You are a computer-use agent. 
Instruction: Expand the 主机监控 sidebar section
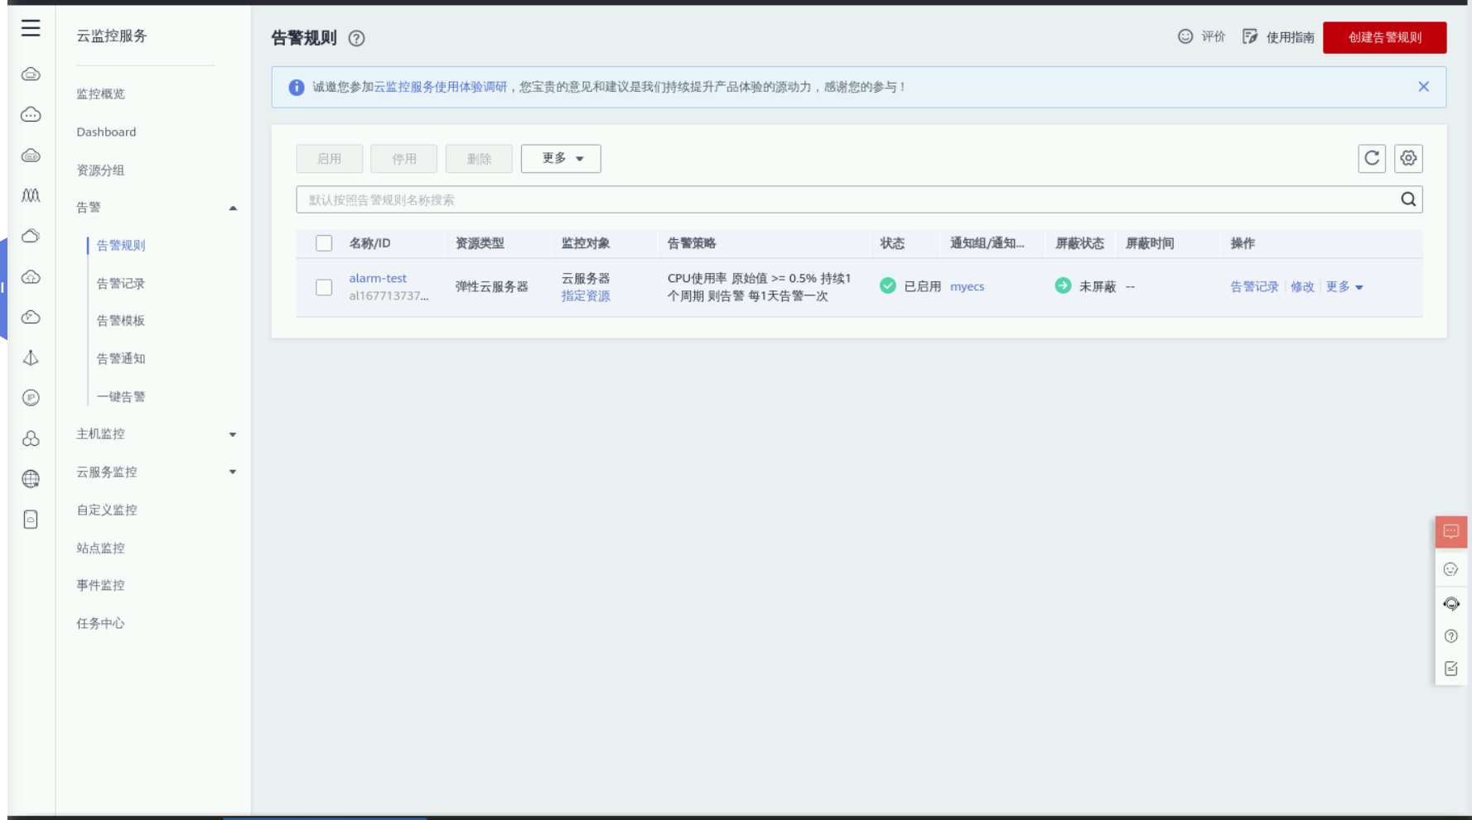coord(233,434)
